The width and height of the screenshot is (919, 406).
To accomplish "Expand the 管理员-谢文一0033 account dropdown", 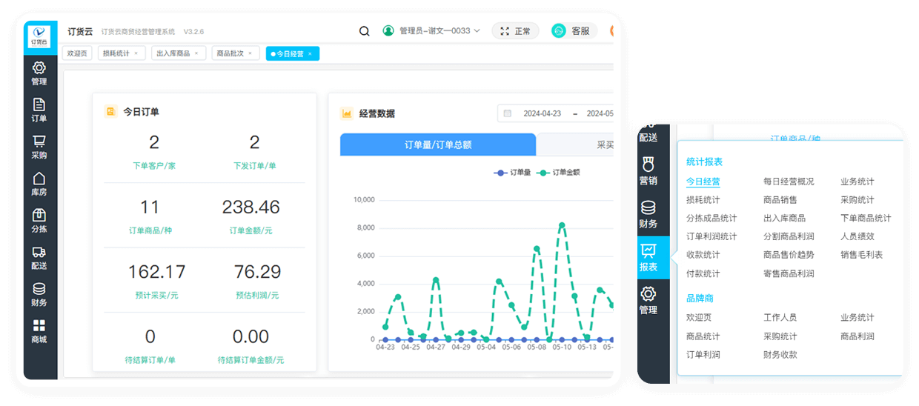I will pos(431,31).
